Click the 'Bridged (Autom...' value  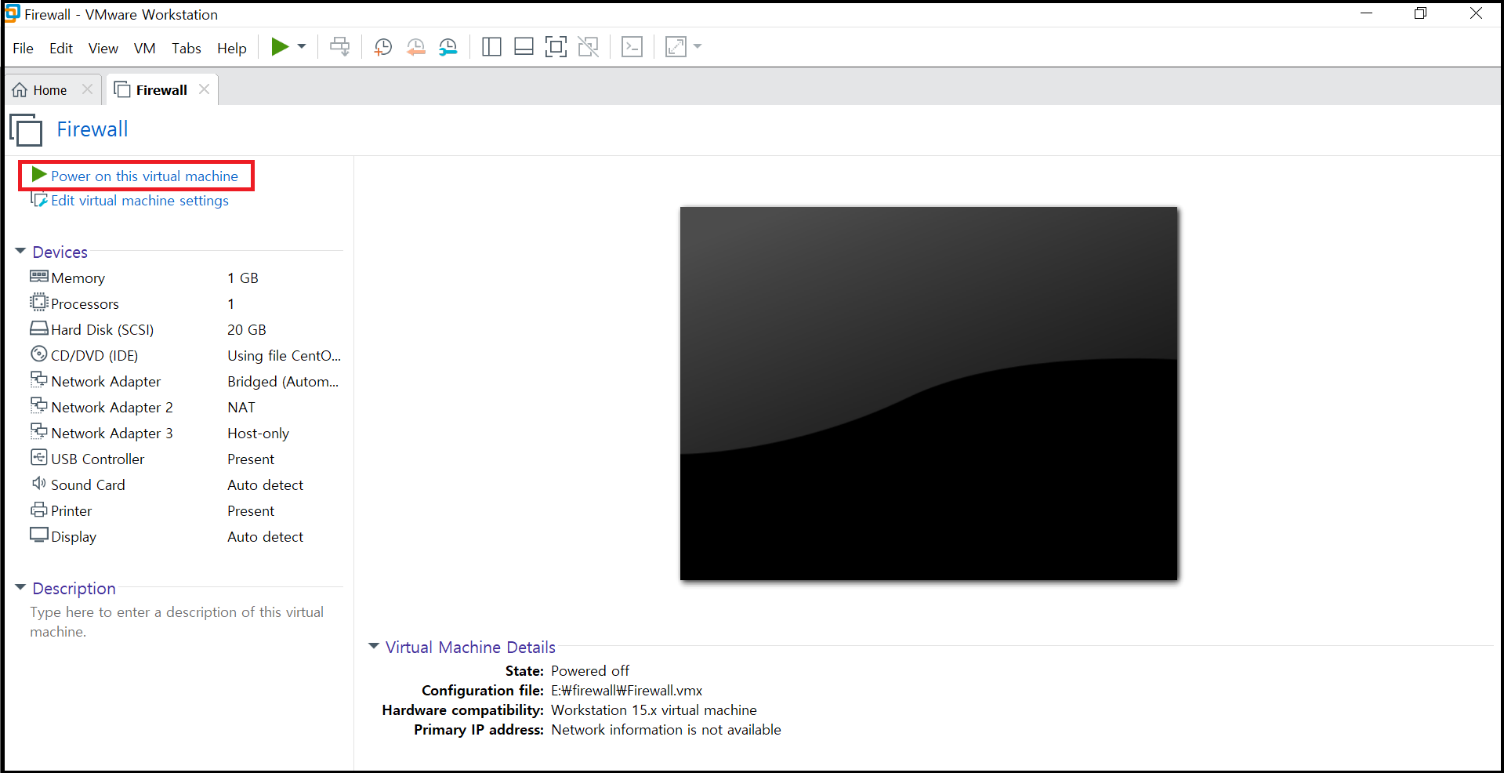click(x=283, y=382)
